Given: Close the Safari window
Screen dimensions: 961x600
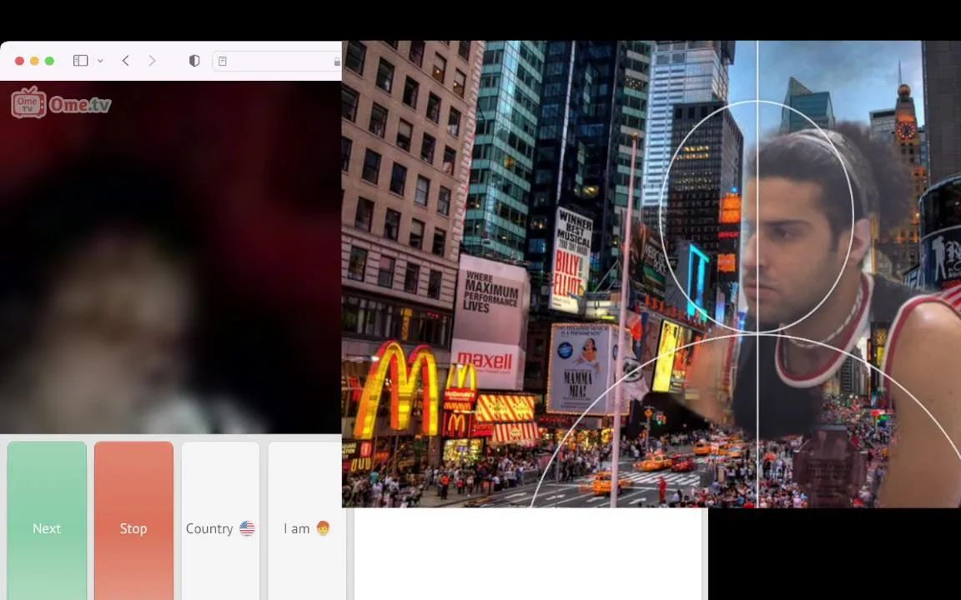Looking at the screenshot, I should pos(20,61).
